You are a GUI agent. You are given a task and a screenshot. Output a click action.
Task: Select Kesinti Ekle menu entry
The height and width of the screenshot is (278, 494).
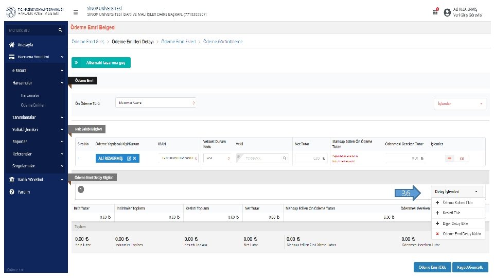458,213
